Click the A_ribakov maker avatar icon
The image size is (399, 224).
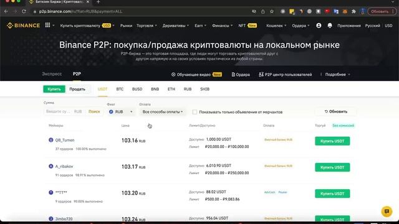[51, 166]
